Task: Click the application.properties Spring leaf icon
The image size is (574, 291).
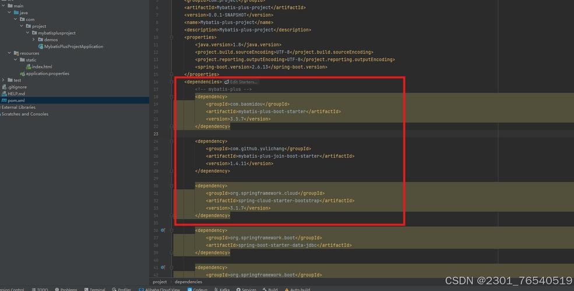Action: (22, 73)
